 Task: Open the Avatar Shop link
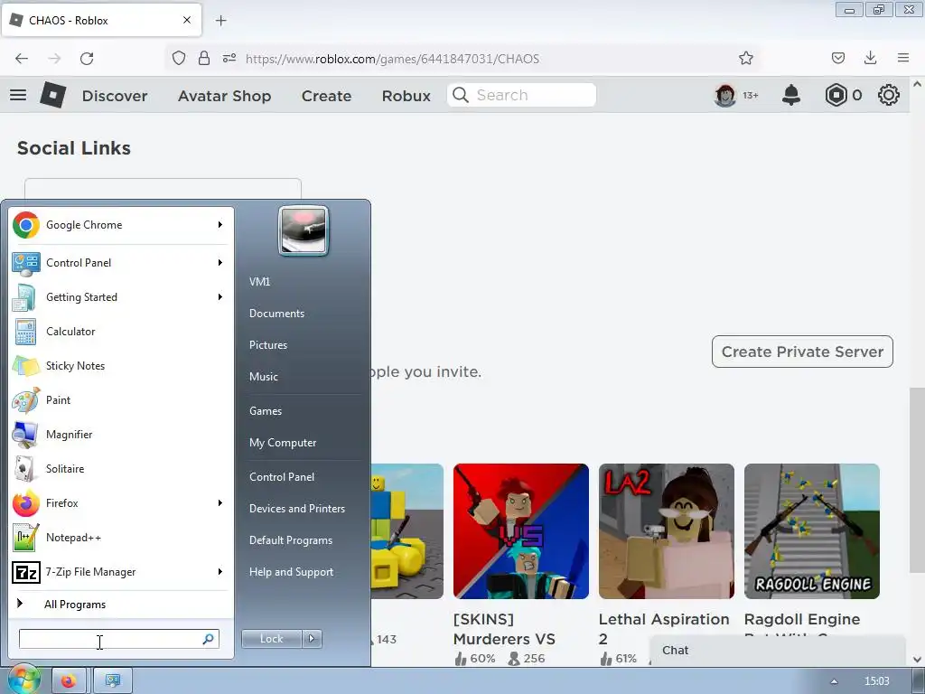(x=225, y=96)
